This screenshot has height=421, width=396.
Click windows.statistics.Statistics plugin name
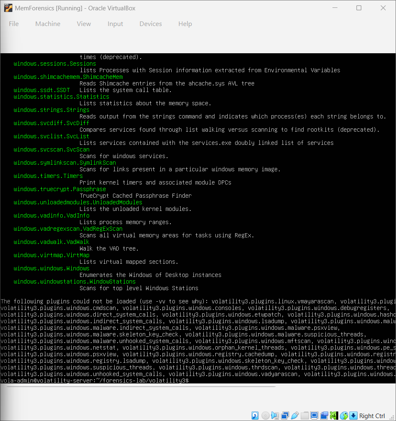61,97
